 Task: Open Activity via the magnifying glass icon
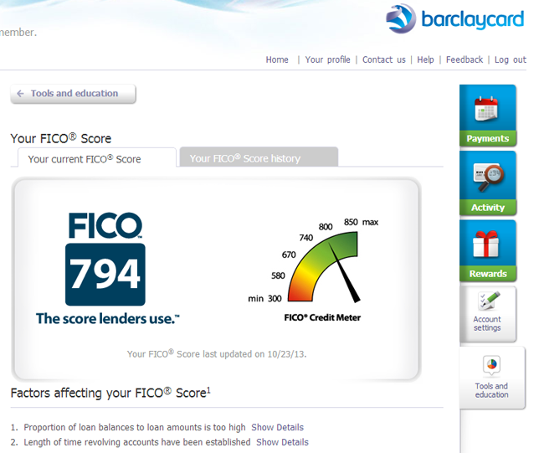point(488,177)
